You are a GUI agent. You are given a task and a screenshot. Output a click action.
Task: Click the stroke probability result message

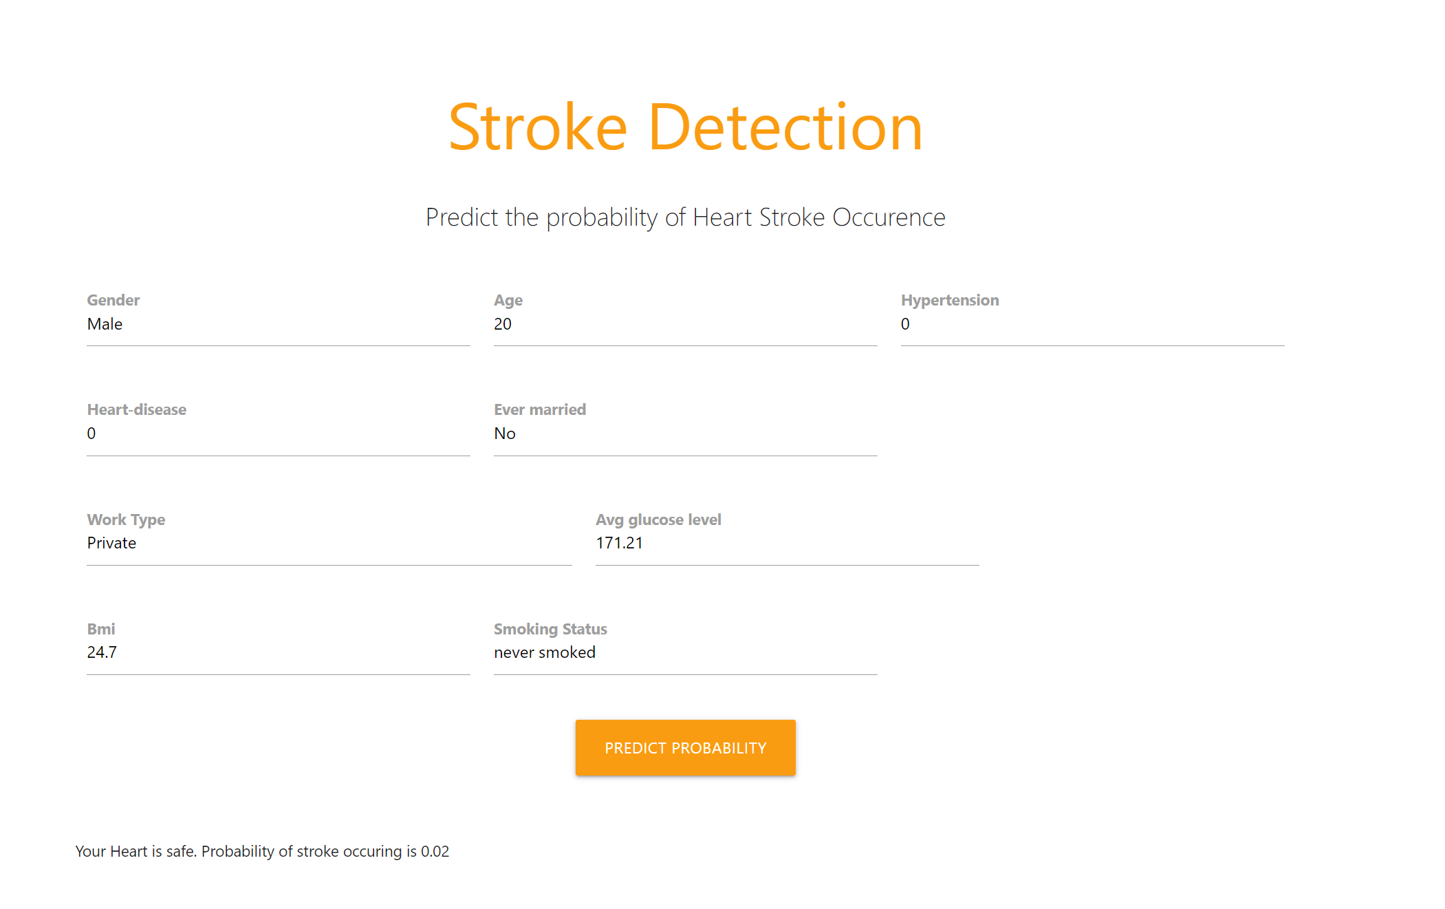pyautogui.click(x=262, y=851)
